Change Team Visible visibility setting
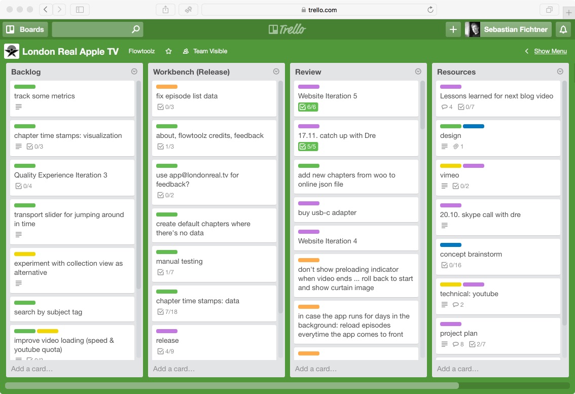 205,51
